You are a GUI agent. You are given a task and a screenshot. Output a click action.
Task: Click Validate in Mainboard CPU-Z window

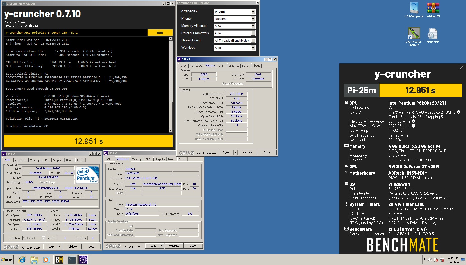pyautogui.click(x=174, y=246)
